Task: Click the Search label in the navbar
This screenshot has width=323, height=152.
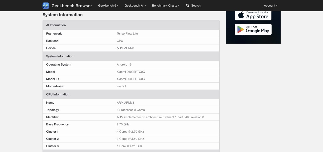Action: click(x=196, y=5)
